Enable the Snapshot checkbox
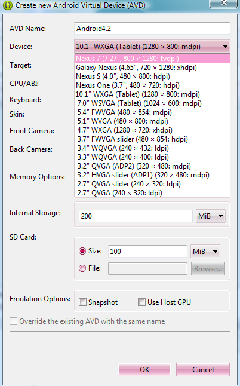Viewport: 240px width, 386px height. tap(82, 302)
